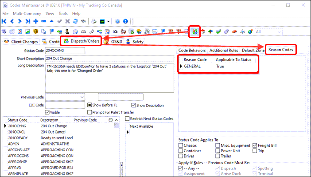
Task: Click the blue plus add record icon
Action: 36,21
